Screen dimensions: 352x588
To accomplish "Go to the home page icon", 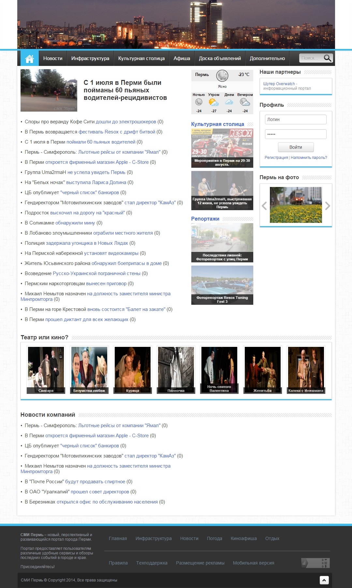I will (x=29, y=58).
